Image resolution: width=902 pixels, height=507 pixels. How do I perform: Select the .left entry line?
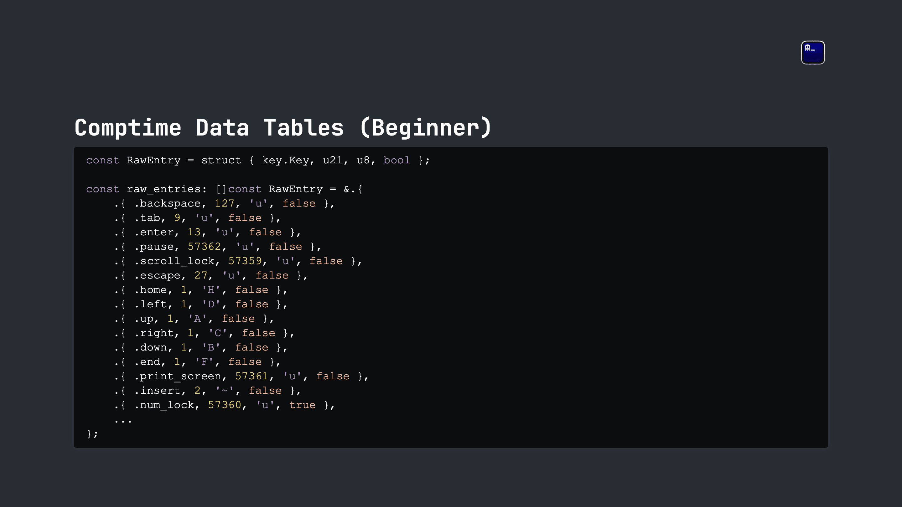tap(201, 305)
